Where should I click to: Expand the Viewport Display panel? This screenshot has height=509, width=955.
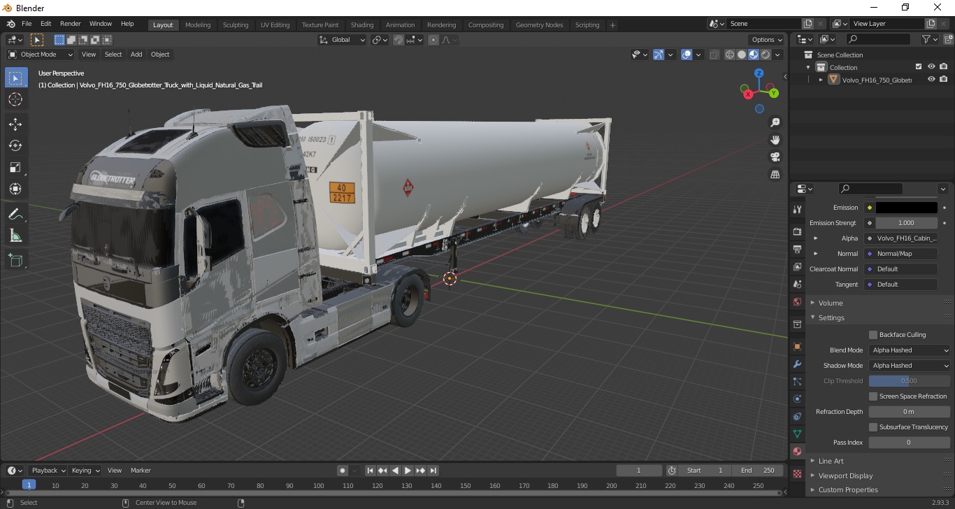point(845,475)
